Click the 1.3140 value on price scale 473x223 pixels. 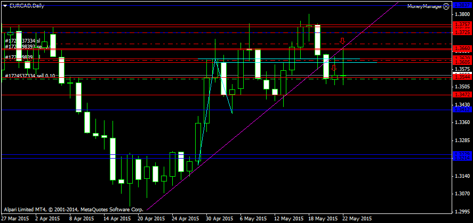coord(462,176)
